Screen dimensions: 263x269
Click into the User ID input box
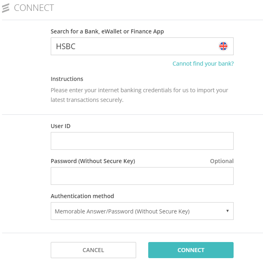(x=142, y=141)
